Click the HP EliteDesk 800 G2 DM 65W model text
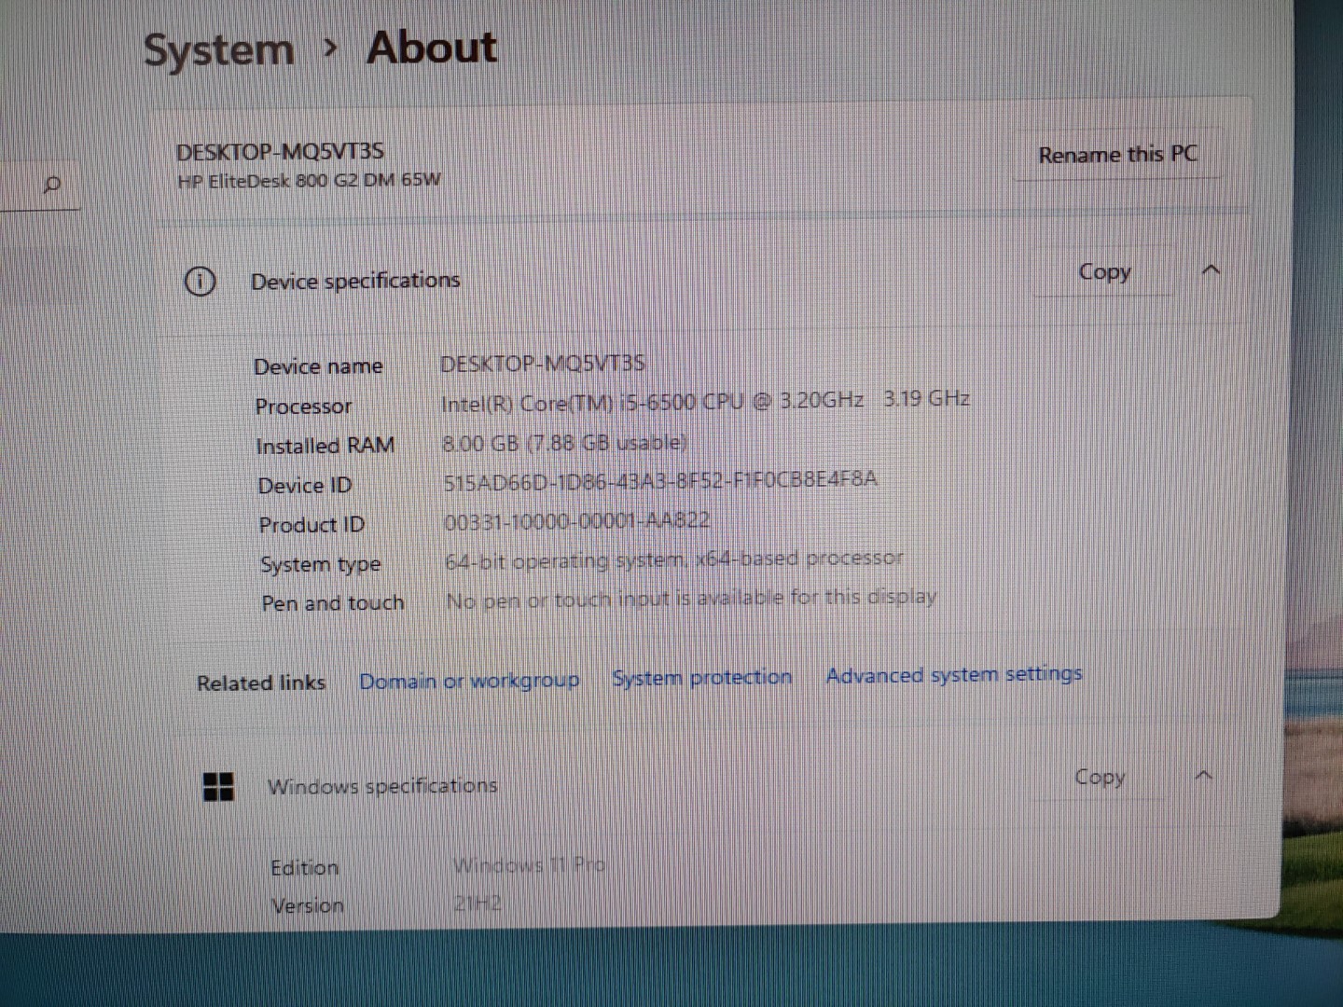Image resolution: width=1343 pixels, height=1007 pixels. coord(309,181)
